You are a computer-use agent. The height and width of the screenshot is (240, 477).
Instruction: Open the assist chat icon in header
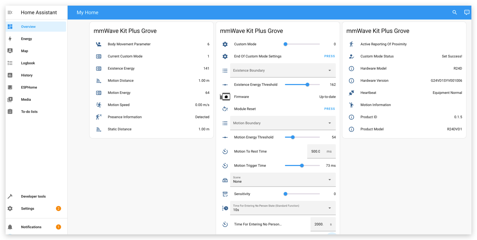coord(467,12)
